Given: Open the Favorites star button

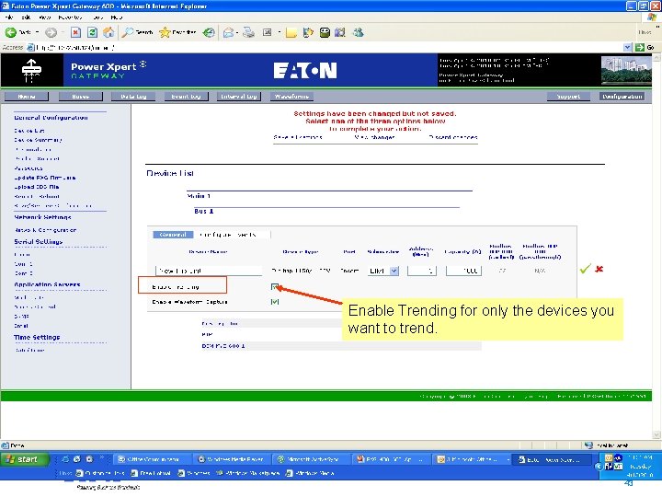Looking at the screenshot, I should point(177,32).
